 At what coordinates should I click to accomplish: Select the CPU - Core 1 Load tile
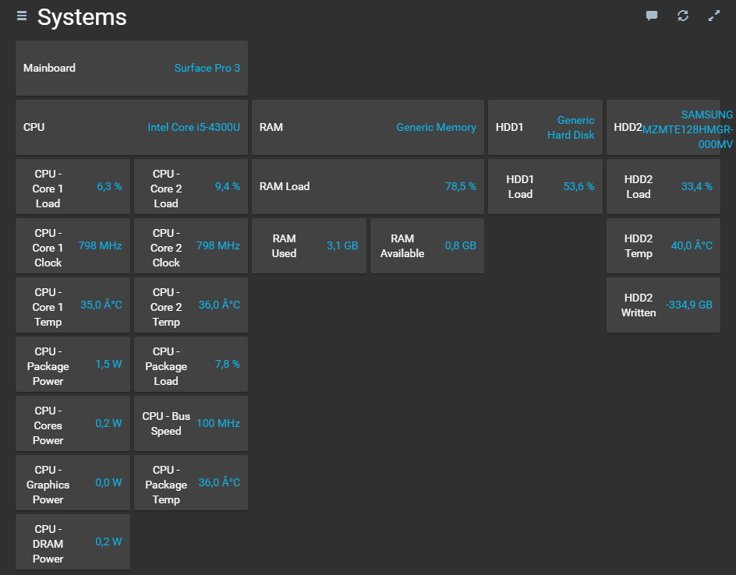pyautogui.click(x=73, y=186)
